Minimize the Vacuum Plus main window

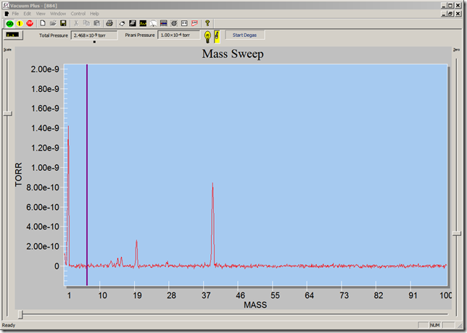(x=444, y=5)
